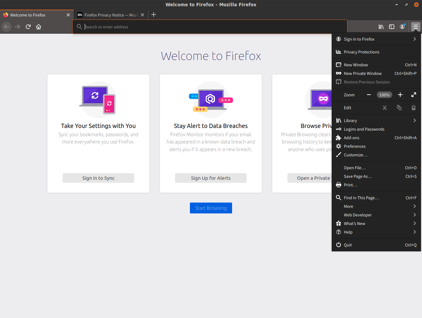Open a New Private Window
The height and width of the screenshot is (318, 422).
pos(376,73)
